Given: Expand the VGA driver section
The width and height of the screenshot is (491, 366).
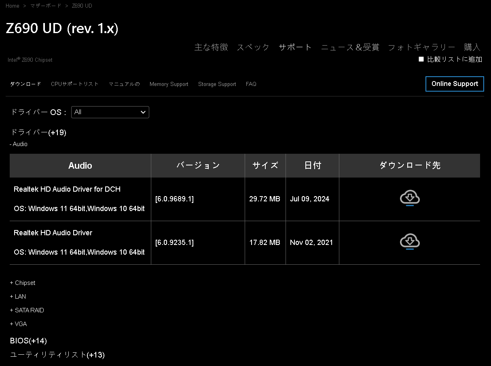Looking at the screenshot, I should point(18,324).
